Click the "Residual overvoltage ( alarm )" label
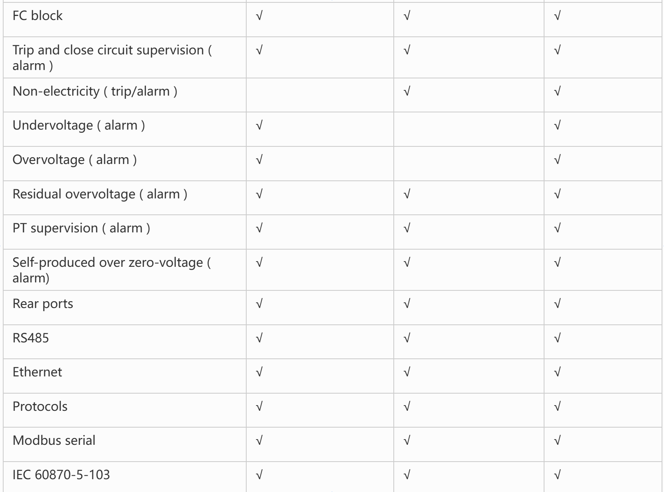Screen dimensions: 664x492 click(x=100, y=194)
